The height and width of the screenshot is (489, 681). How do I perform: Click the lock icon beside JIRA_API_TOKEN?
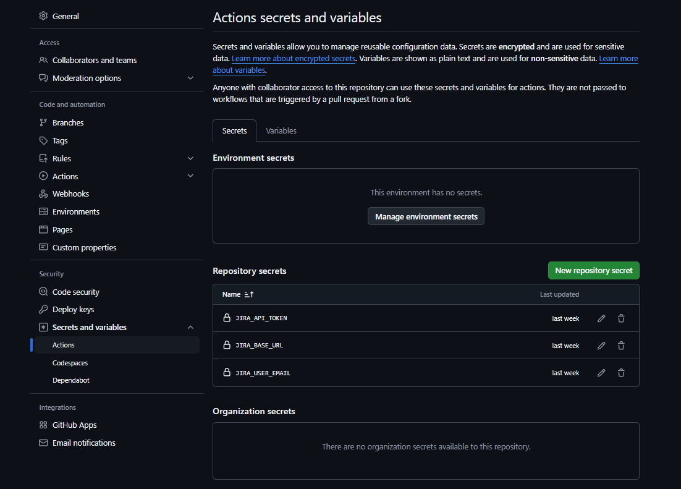pos(227,318)
